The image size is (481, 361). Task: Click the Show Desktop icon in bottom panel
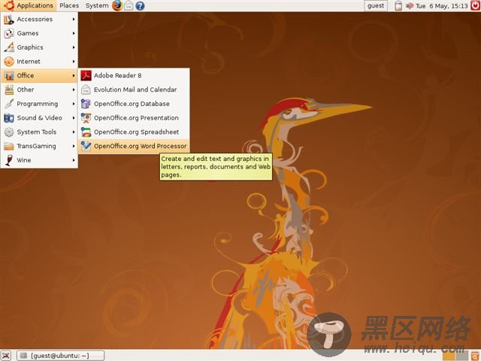click(x=6, y=356)
